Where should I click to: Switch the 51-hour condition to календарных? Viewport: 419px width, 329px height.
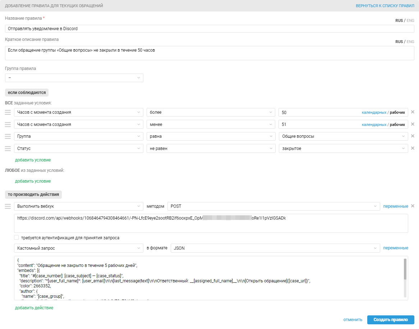point(374,124)
